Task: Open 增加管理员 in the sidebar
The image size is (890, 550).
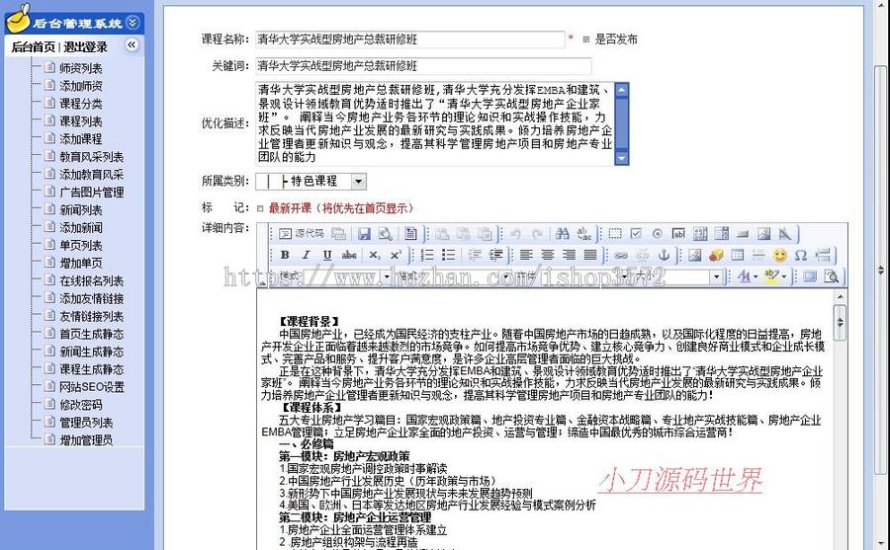Action: point(86,440)
